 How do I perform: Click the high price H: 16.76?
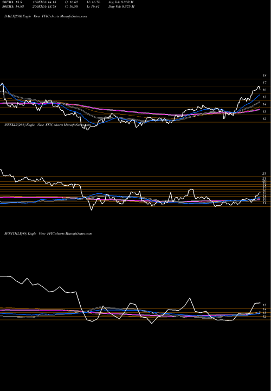pos(93,2)
